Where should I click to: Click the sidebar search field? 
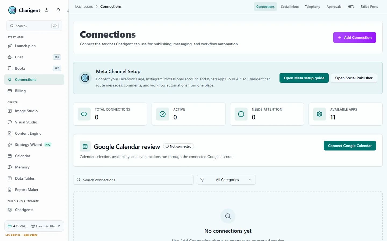tap(34, 26)
